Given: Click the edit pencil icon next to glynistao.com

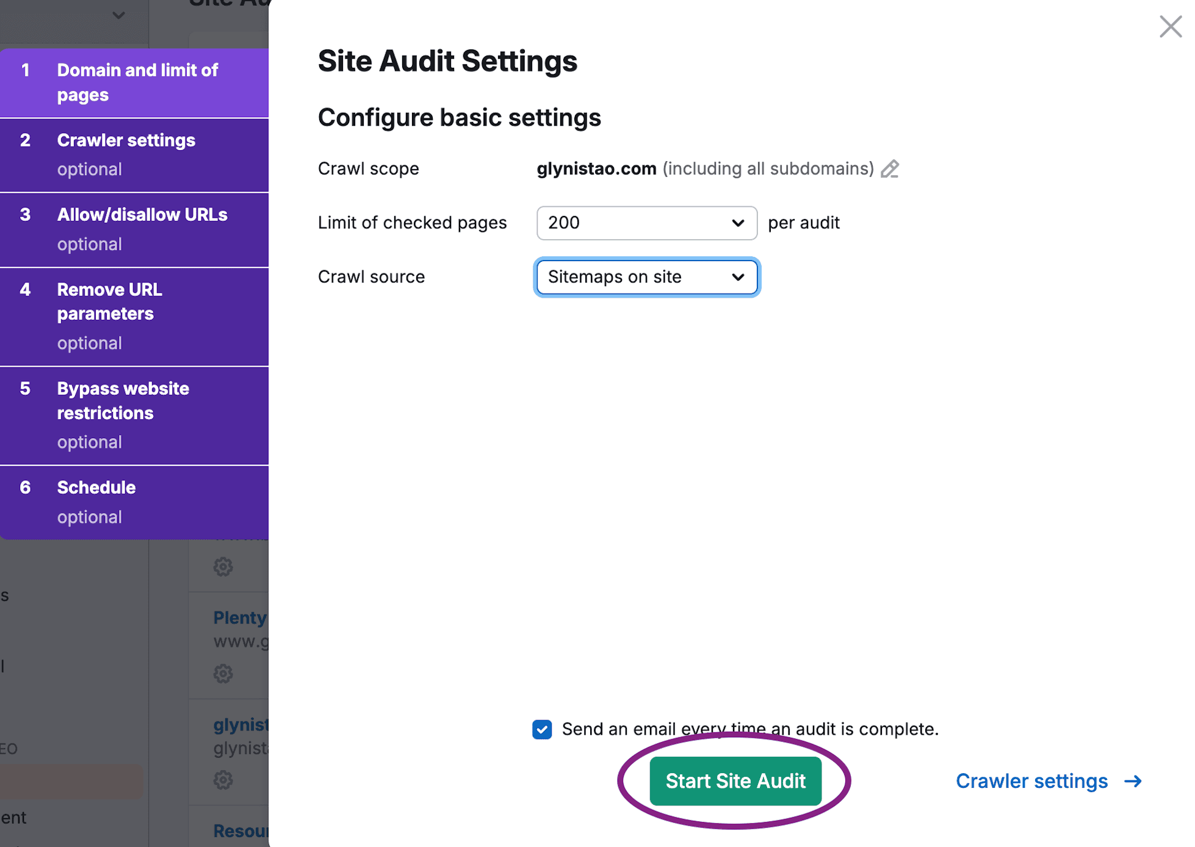Looking at the screenshot, I should [888, 168].
